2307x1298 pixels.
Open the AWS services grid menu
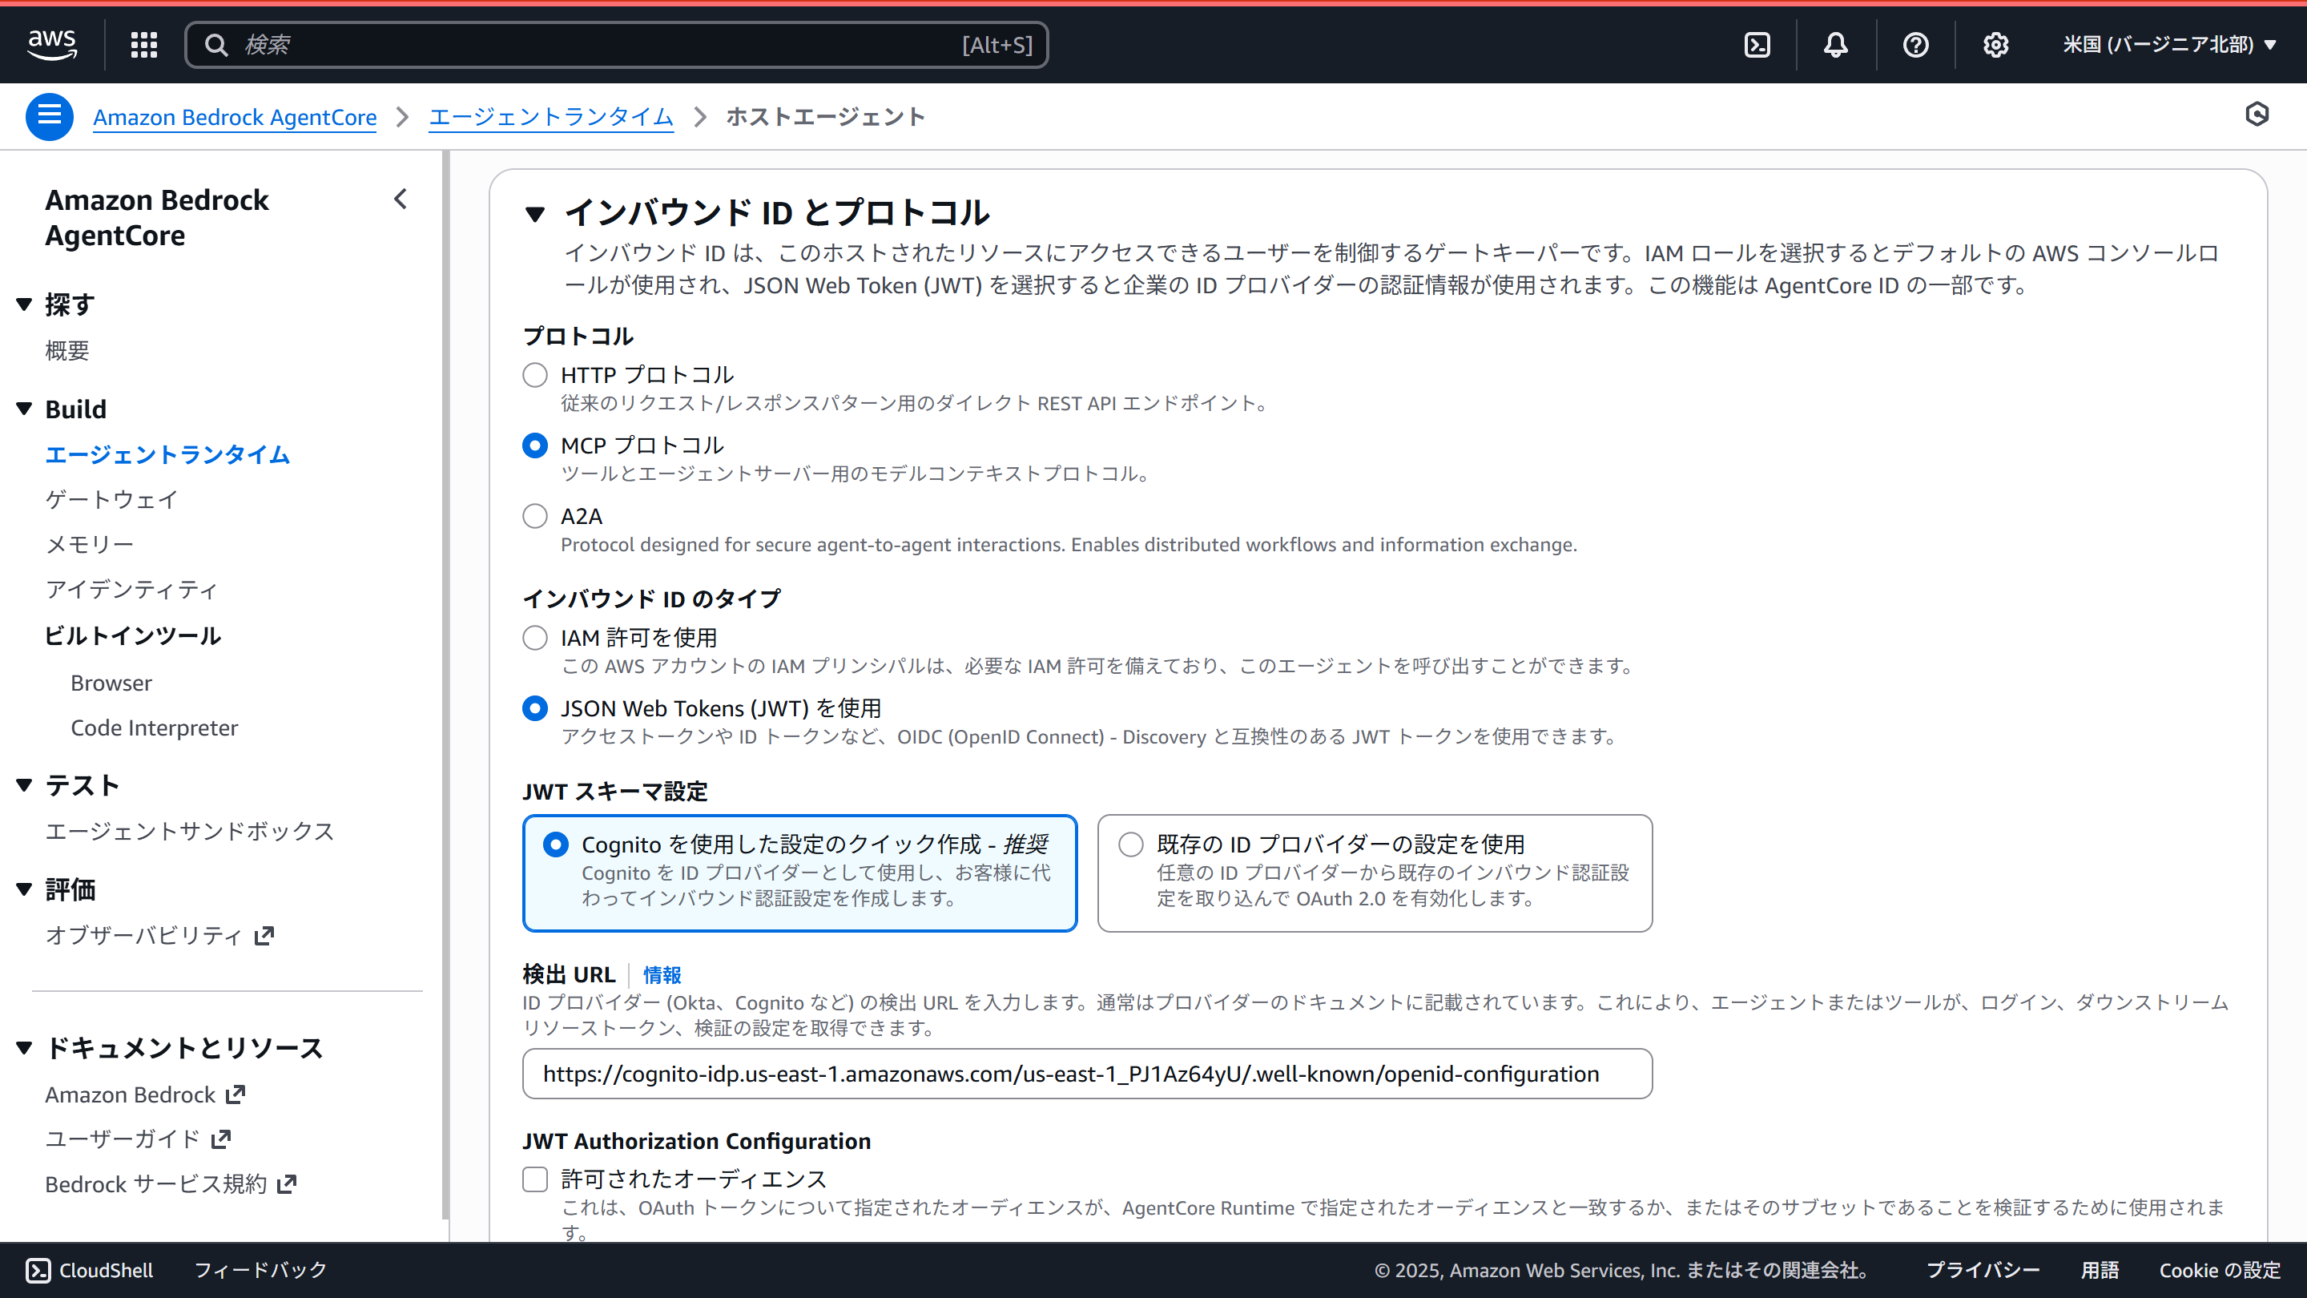(143, 44)
